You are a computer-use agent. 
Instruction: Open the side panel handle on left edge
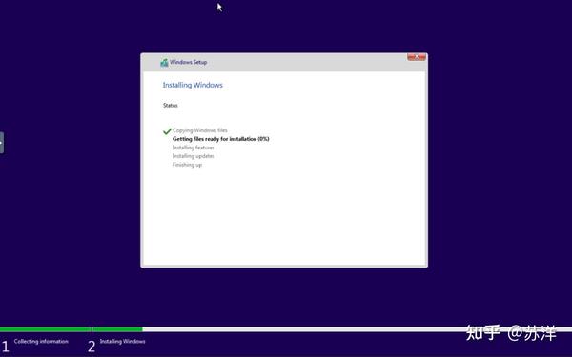coord(2,143)
